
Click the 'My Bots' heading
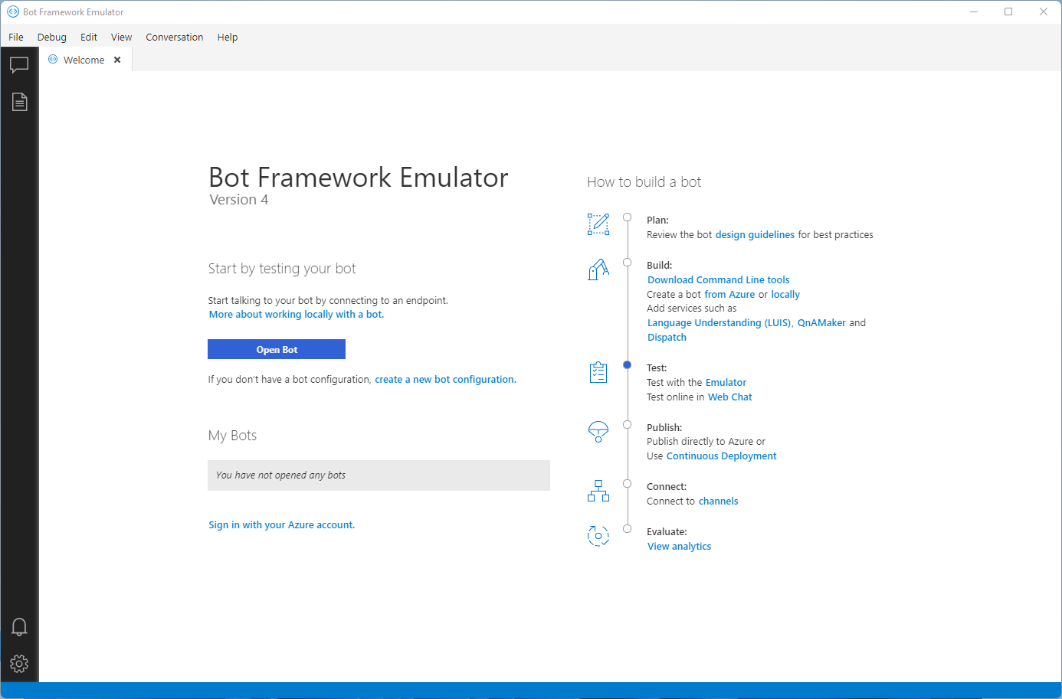coord(232,436)
